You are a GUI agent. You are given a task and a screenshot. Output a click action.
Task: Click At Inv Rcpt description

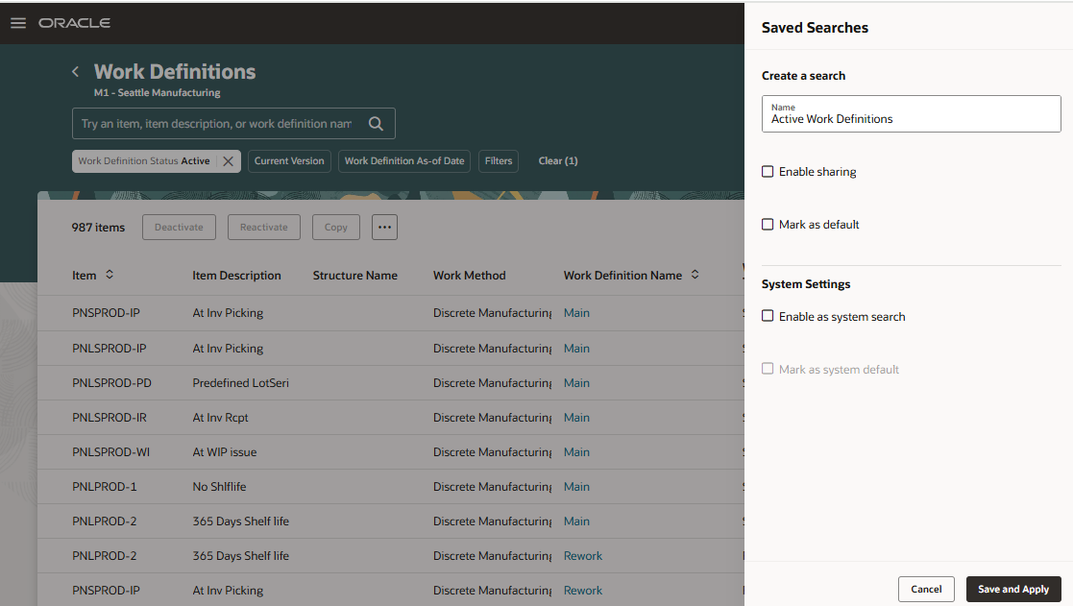click(x=220, y=417)
